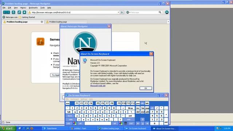Click inside the Netscape address bar URL field
233x131 pixels.
(x=74, y=12)
